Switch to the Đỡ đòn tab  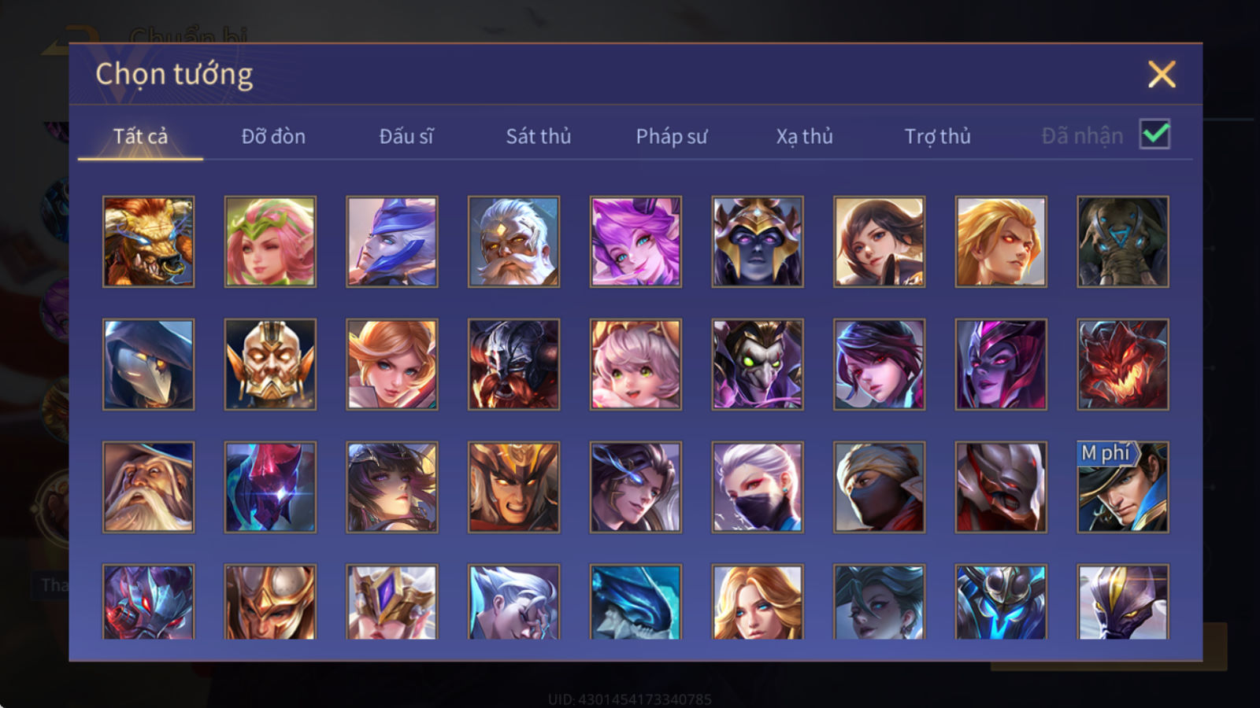[273, 136]
